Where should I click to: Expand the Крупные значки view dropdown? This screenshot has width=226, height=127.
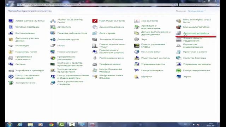click(197, 11)
